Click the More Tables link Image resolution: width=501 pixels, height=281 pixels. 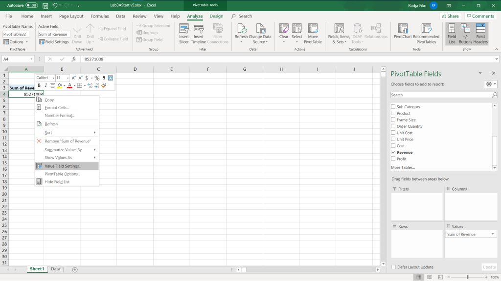(404, 167)
